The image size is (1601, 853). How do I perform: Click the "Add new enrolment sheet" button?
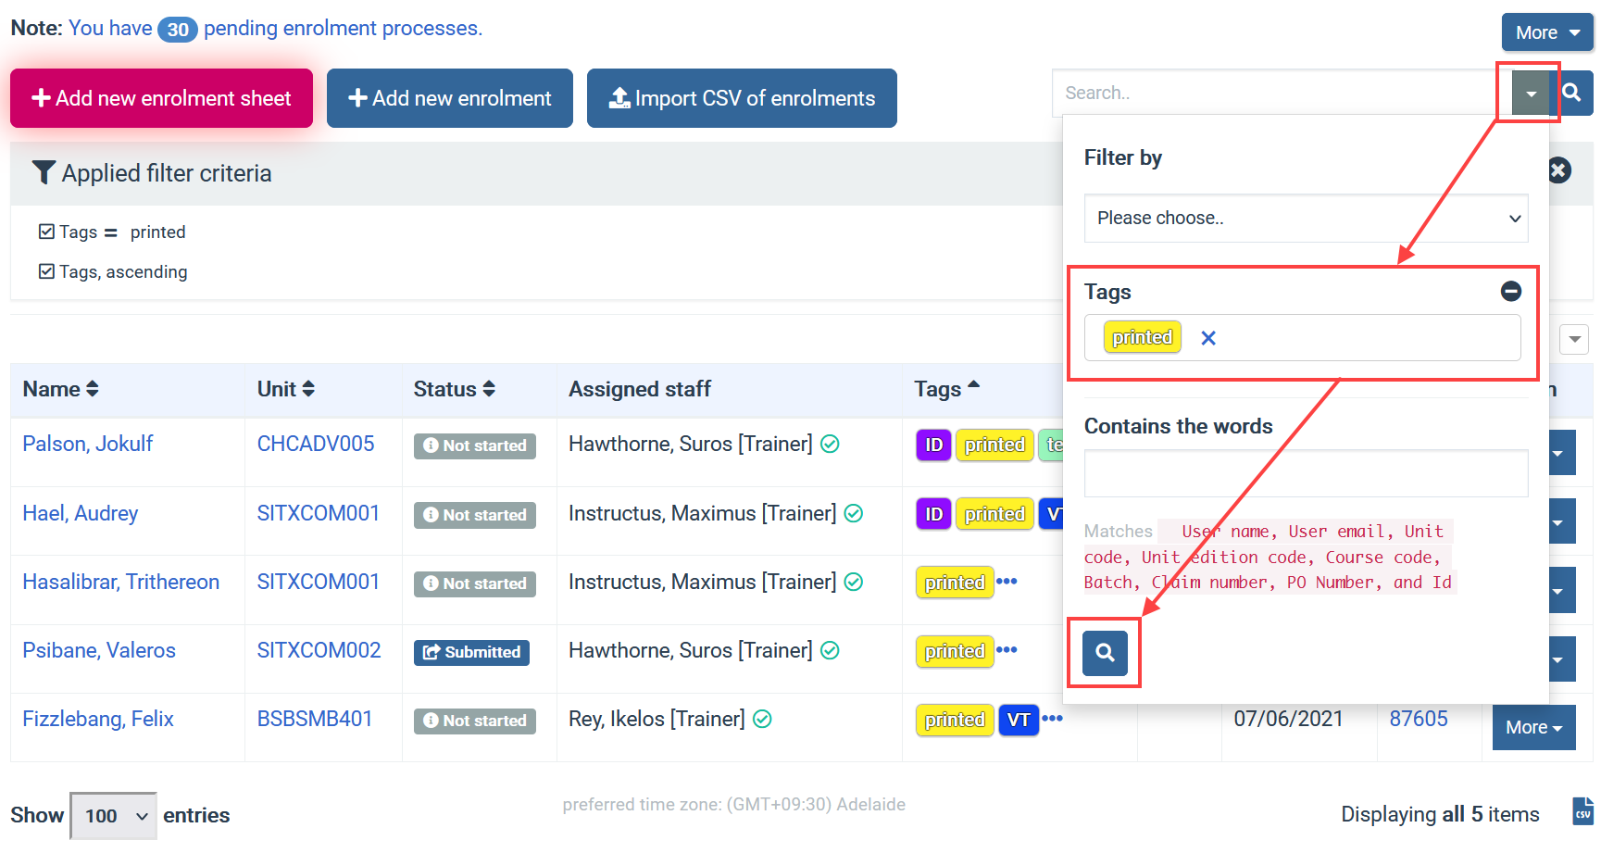[161, 97]
